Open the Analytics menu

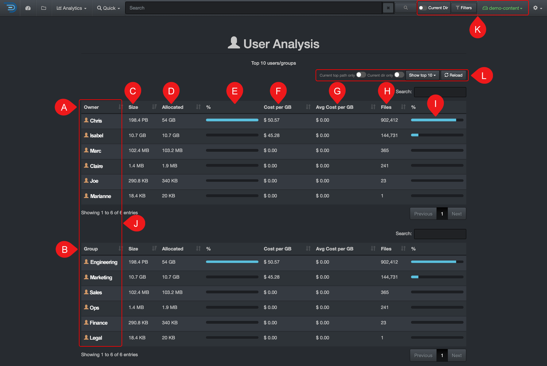pos(71,8)
